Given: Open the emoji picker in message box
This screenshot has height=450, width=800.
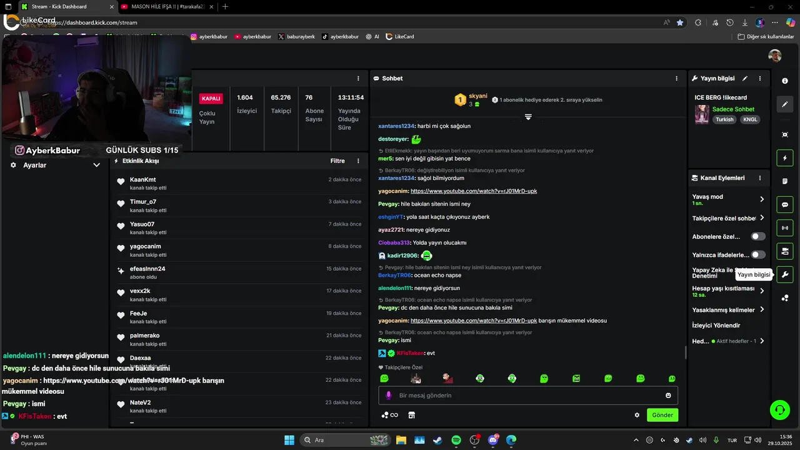Looking at the screenshot, I should coord(668,395).
